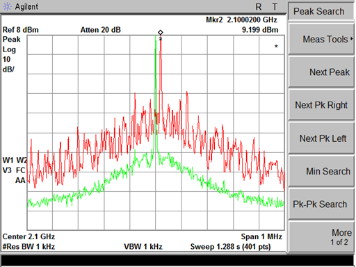Click the Agilent logo icon

point(7,6)
